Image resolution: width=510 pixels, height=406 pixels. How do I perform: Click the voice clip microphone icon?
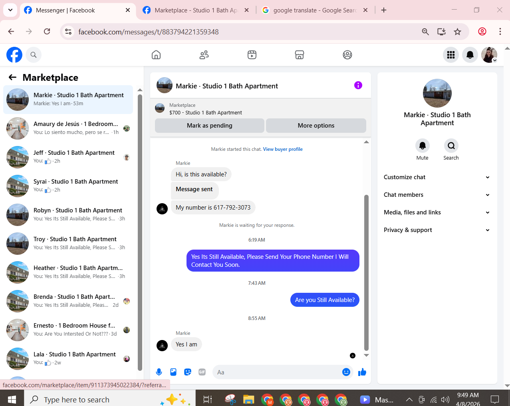coord(159,372)
